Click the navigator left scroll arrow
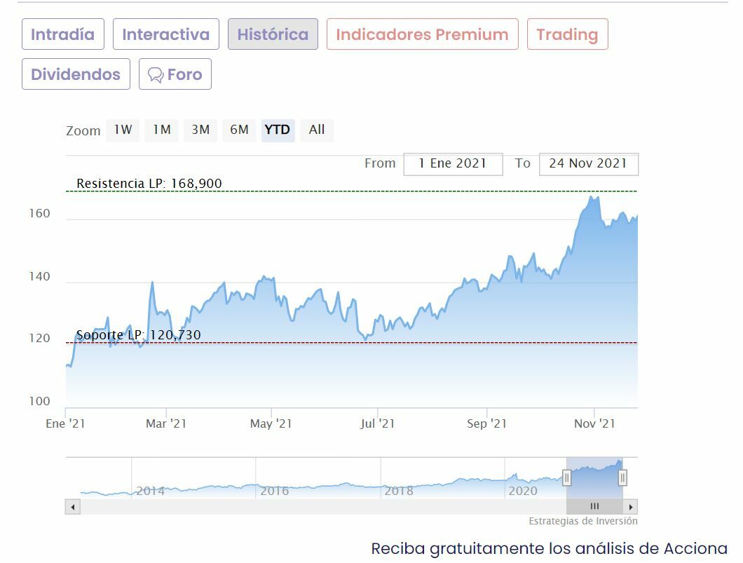The image size is (743, 563). [x=72, y=506]
